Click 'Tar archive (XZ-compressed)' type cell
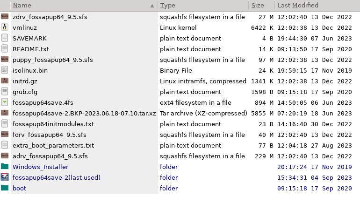360x203 pixels. tap(203, 114)
